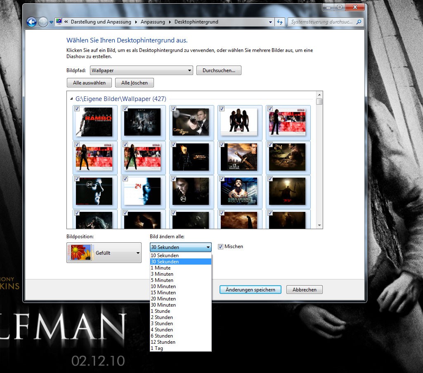Click the Back navigation arrow
Screen dimensions: 423x373
pyautogui.click(x=31, y=22)
